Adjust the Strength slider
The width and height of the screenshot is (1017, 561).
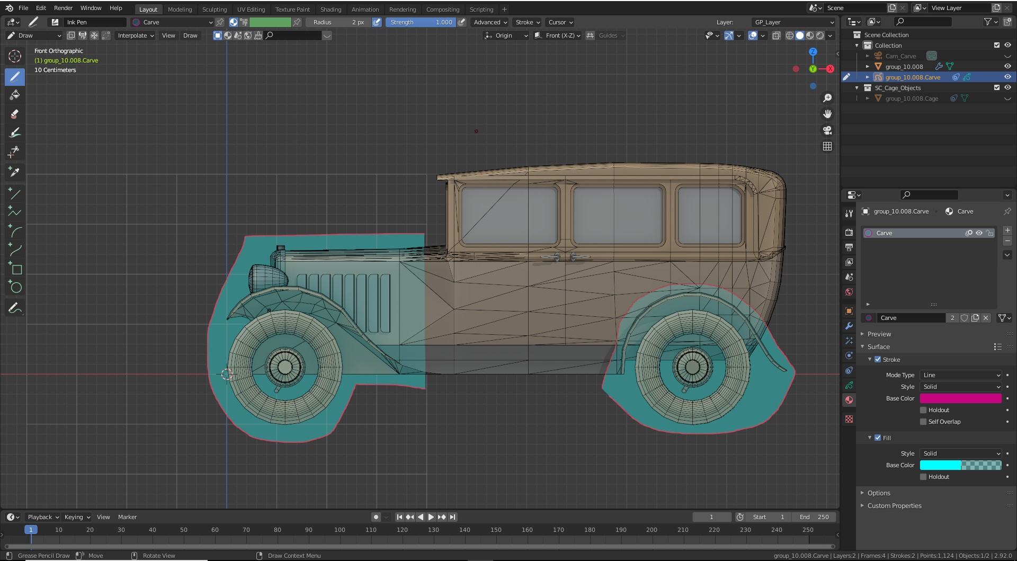pos(421,22)
